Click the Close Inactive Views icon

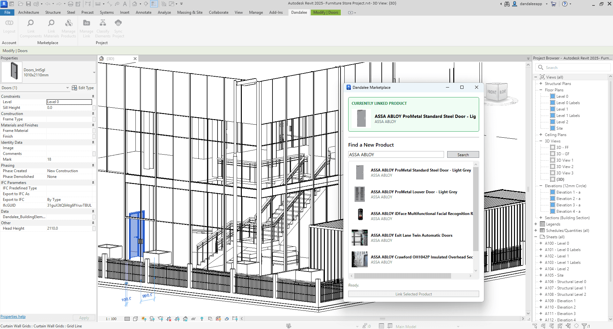click(164, 4)
